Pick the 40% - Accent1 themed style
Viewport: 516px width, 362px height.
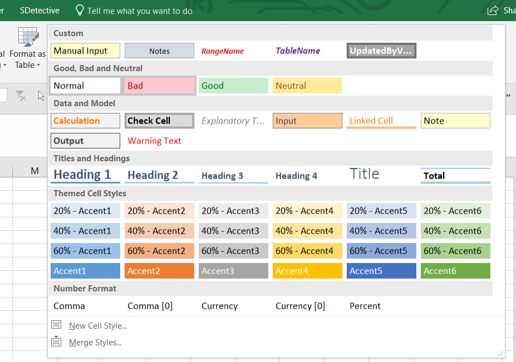[x=86, y=231]
